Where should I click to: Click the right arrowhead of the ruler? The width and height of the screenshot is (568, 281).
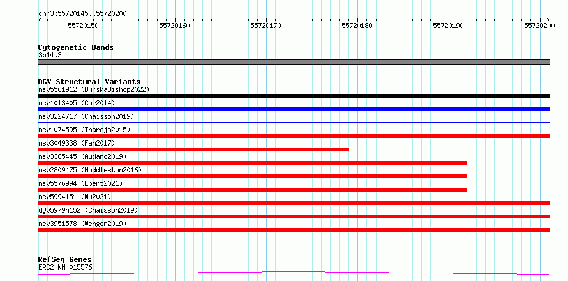click(x=548, y=20)
